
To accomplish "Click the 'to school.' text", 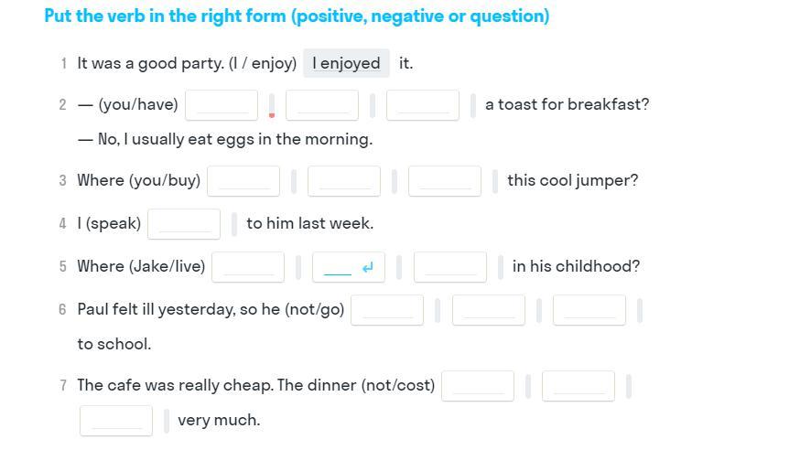I will point(114,345).
